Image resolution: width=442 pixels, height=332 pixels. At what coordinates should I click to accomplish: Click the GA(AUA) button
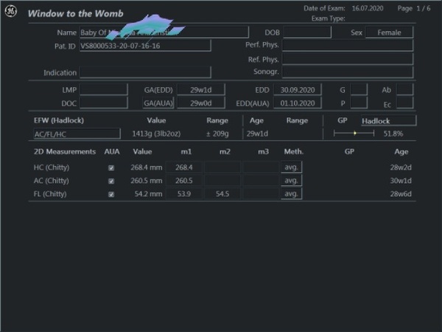click(158, 103)
